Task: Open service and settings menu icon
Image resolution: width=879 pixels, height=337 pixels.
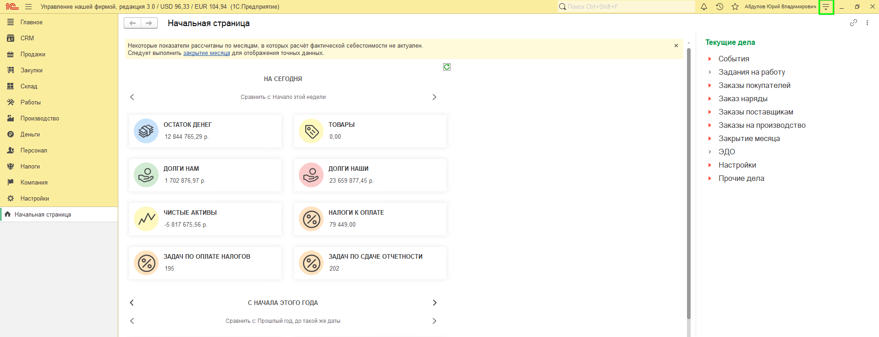Action: (x=826, y=7)
